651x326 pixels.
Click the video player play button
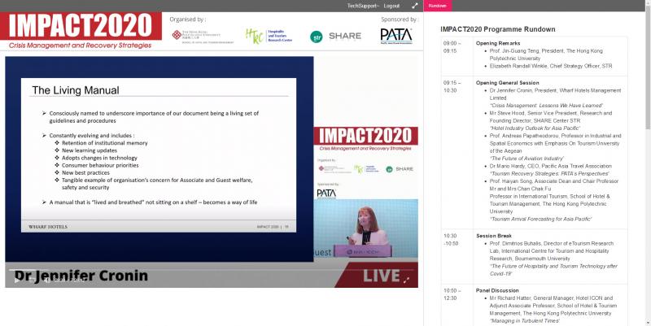16,280
